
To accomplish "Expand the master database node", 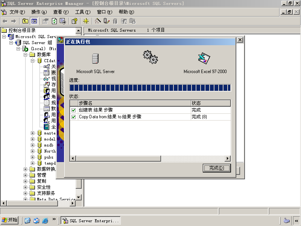I will coord(33,133).
